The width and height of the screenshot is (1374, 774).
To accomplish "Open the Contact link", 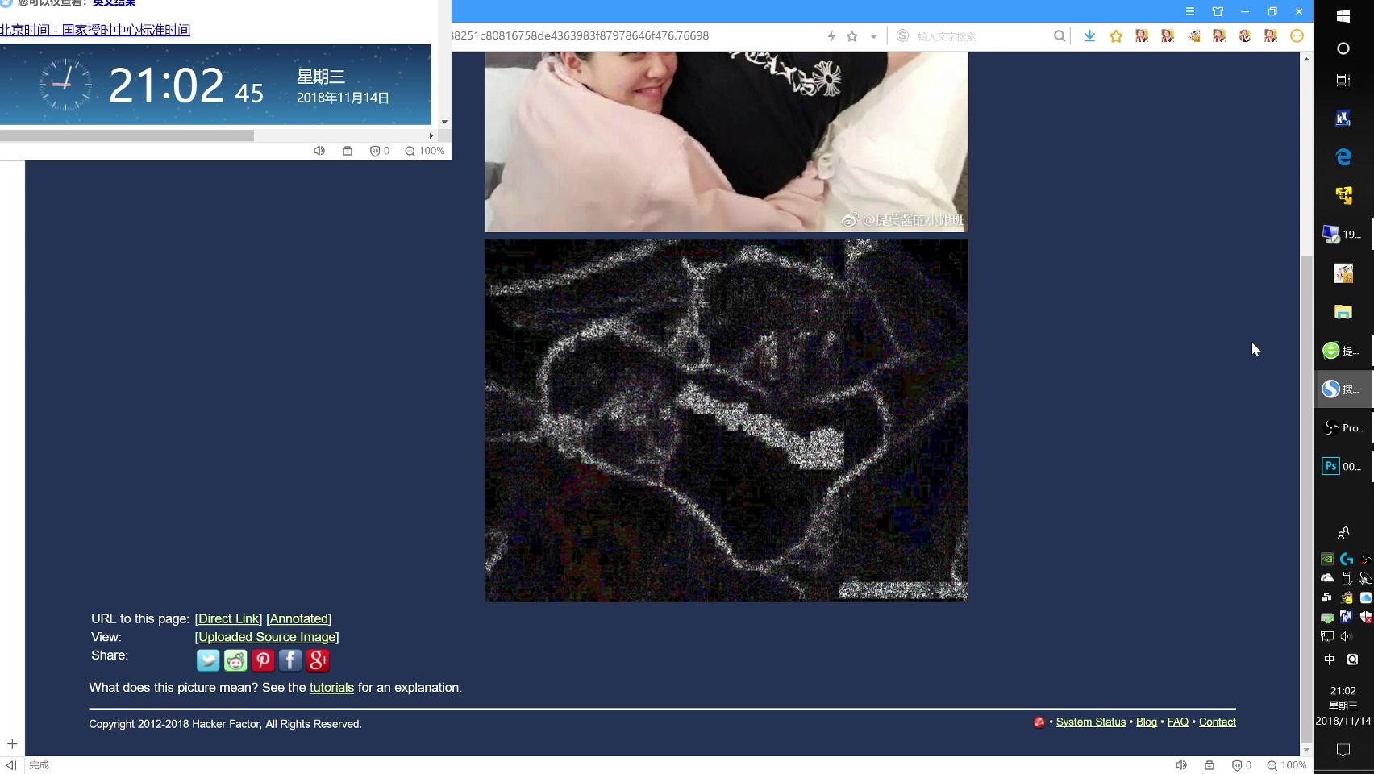I will pyautogui.click(x=1218, y=722).
